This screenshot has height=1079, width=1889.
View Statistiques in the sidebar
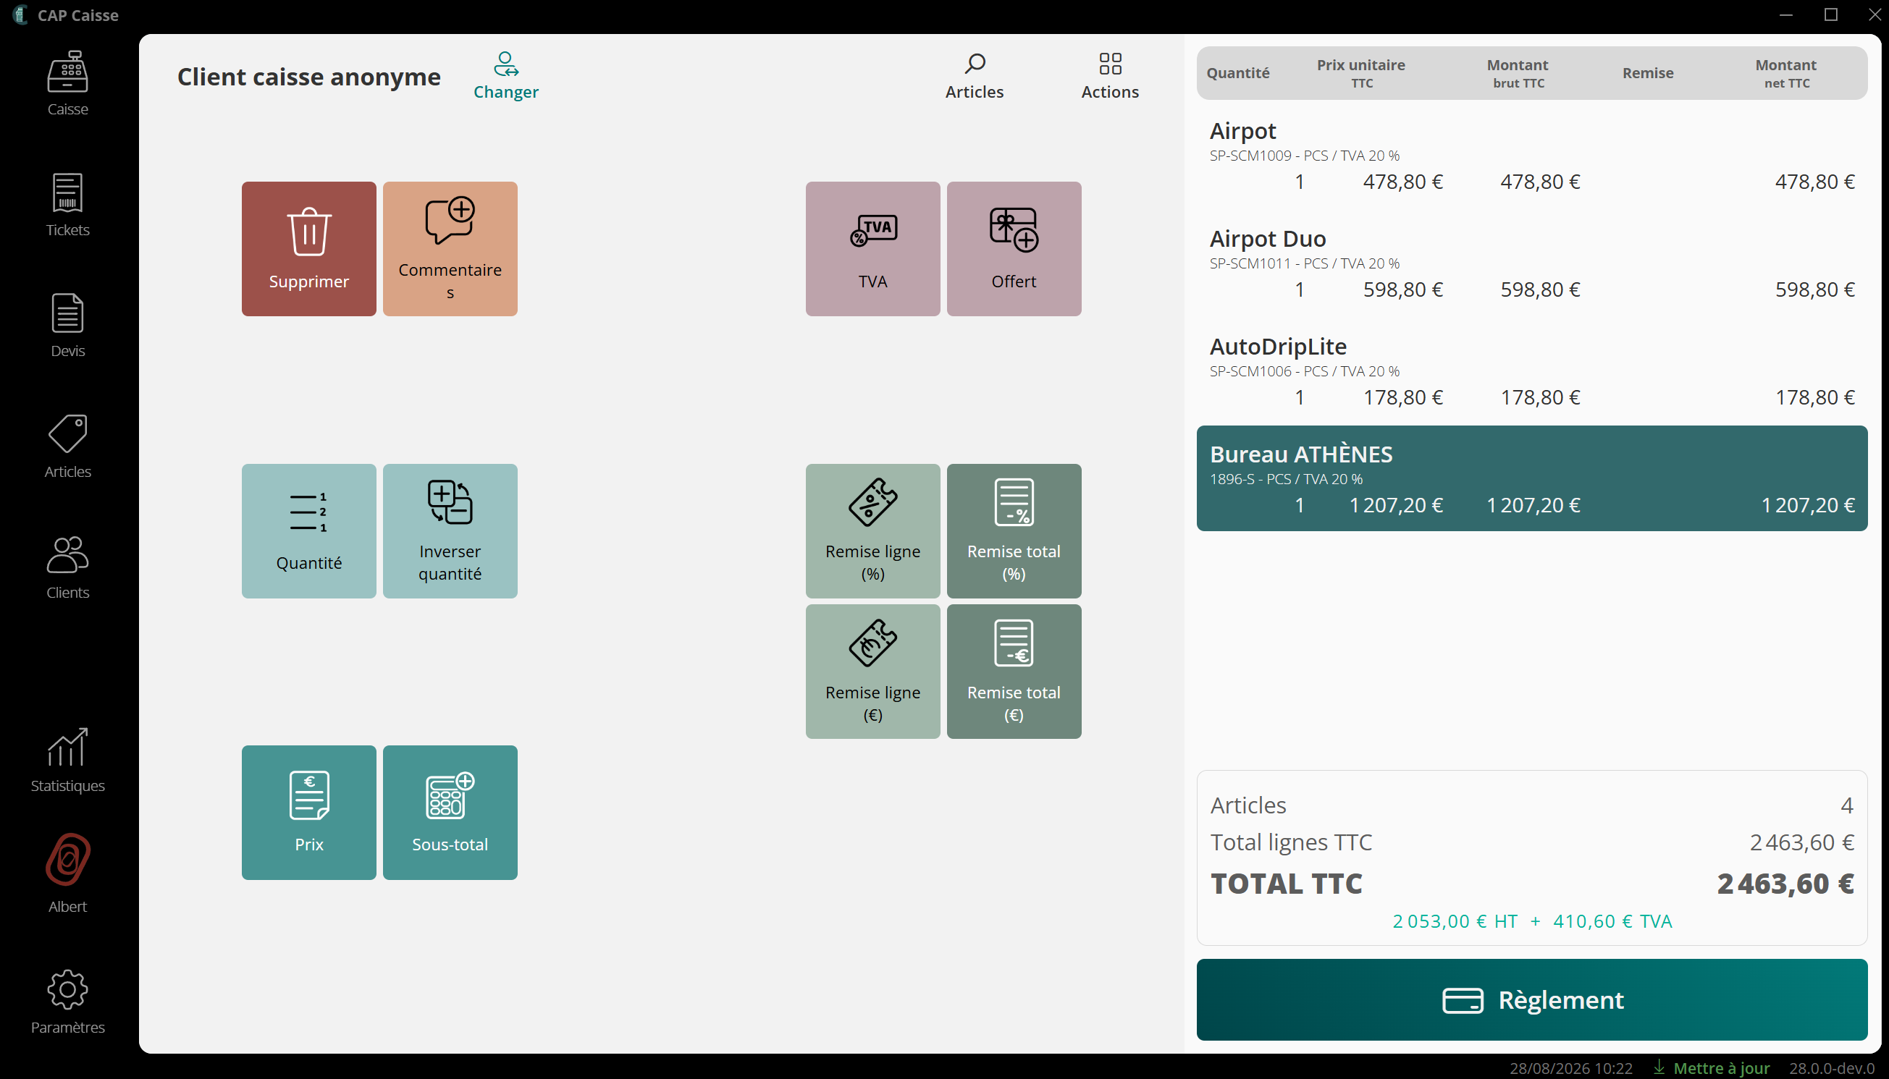click(67, 761)
